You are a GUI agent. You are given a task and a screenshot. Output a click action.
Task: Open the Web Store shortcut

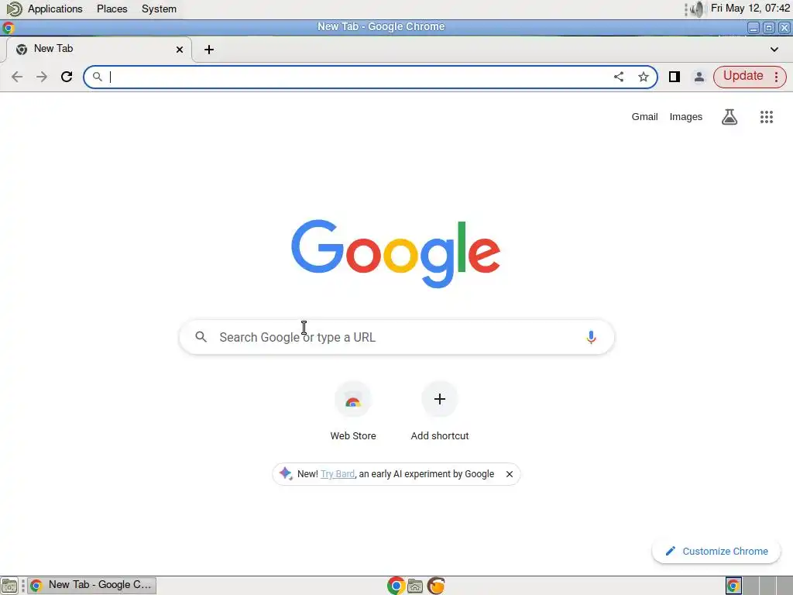tap(353, 411)
